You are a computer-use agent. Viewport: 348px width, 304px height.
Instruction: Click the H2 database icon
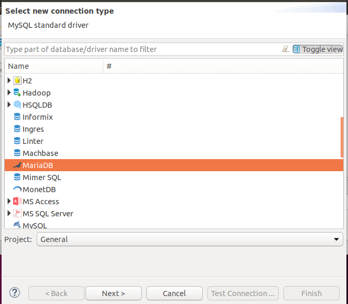click(x=17, y=81)
